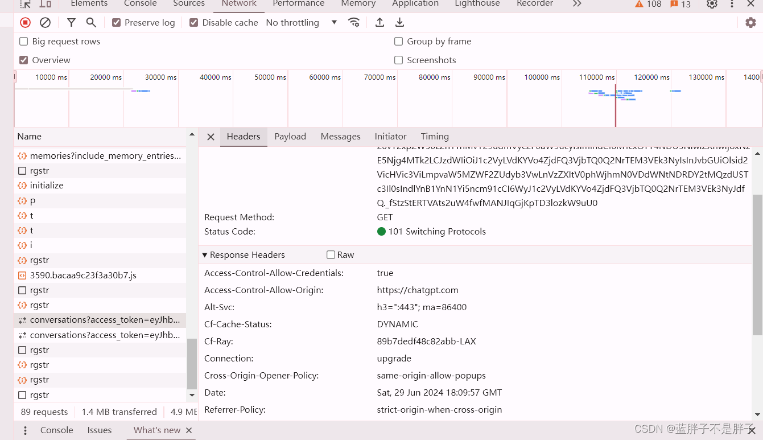Check the Raw response headers box
This screenshot has width=763, height=440.
click(331, 255)
